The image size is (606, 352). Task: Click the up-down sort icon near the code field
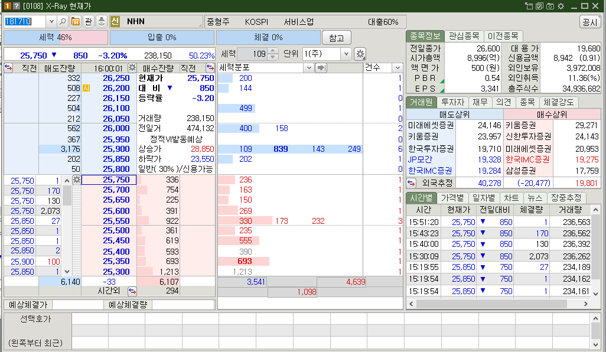[x=102, y=22]
